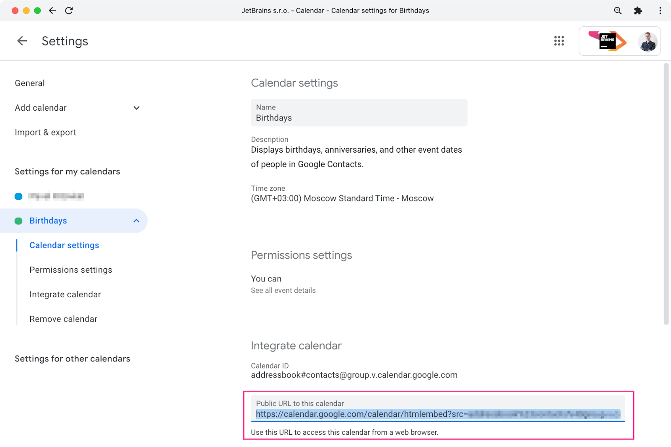
Task: Jump to Integrate calendar subsection
Action: pyautogui.click(x=65, y=294)
